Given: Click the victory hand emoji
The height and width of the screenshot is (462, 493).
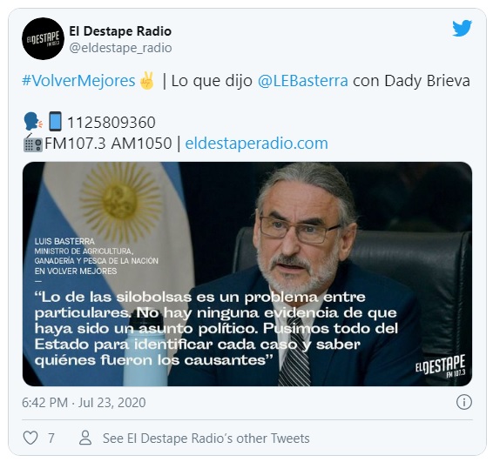Looking at the screenshot, I should coord(147,81).
